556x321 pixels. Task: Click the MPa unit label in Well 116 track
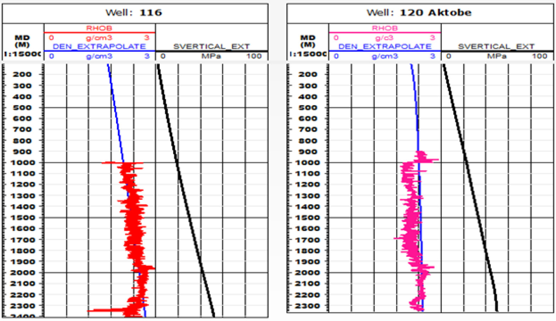click(211, 56)
